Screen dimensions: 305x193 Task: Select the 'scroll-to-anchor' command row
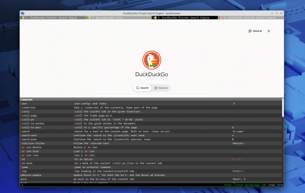151,124
